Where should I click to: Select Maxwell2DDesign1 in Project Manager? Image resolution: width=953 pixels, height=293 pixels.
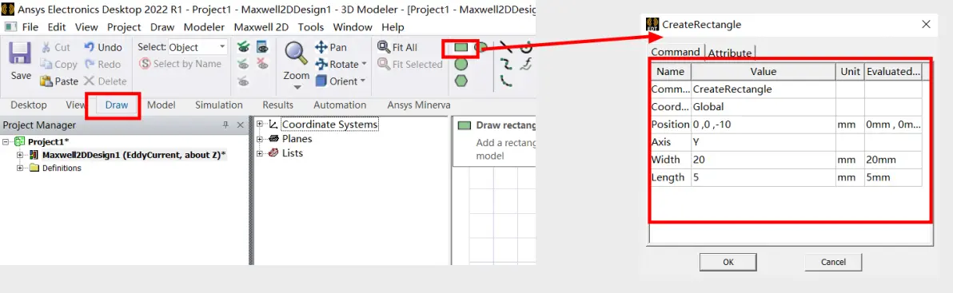coord(134,155)
